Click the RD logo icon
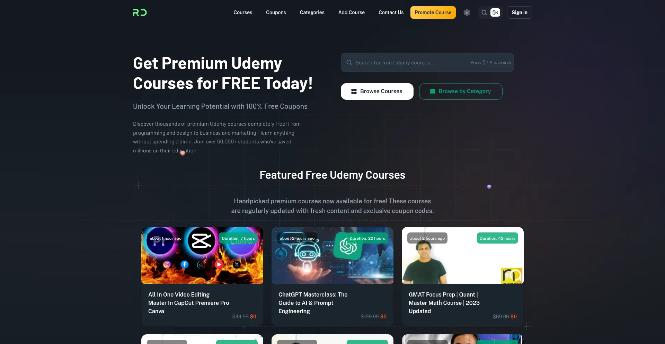This screenshot has height=344, width=665. [140, 12]
